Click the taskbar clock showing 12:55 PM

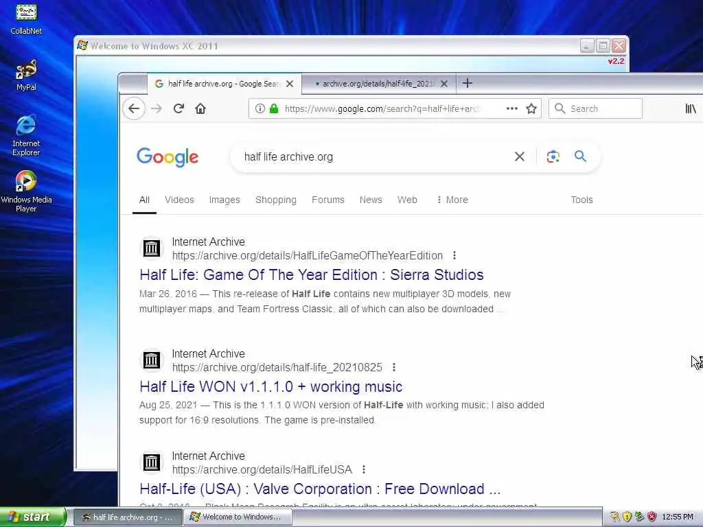[x=678, y=517]
